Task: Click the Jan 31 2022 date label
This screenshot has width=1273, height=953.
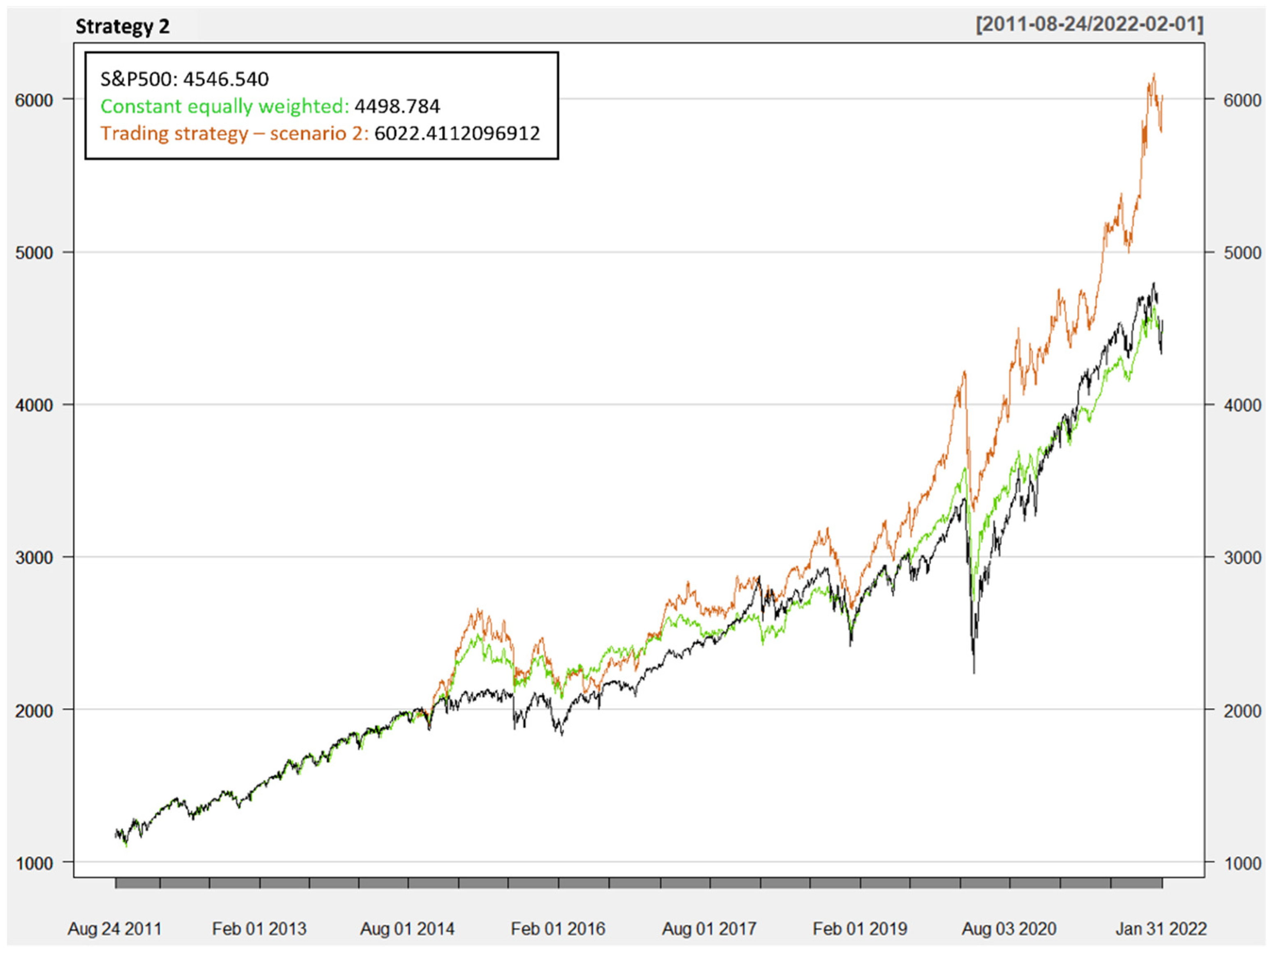Action: [x=1161, y=929]
